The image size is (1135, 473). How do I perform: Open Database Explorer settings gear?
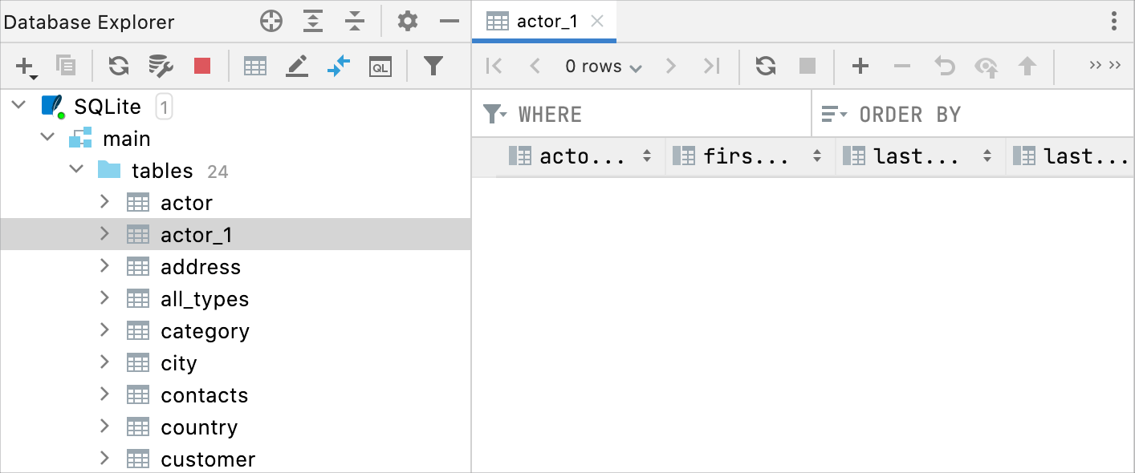click(407, 21)
